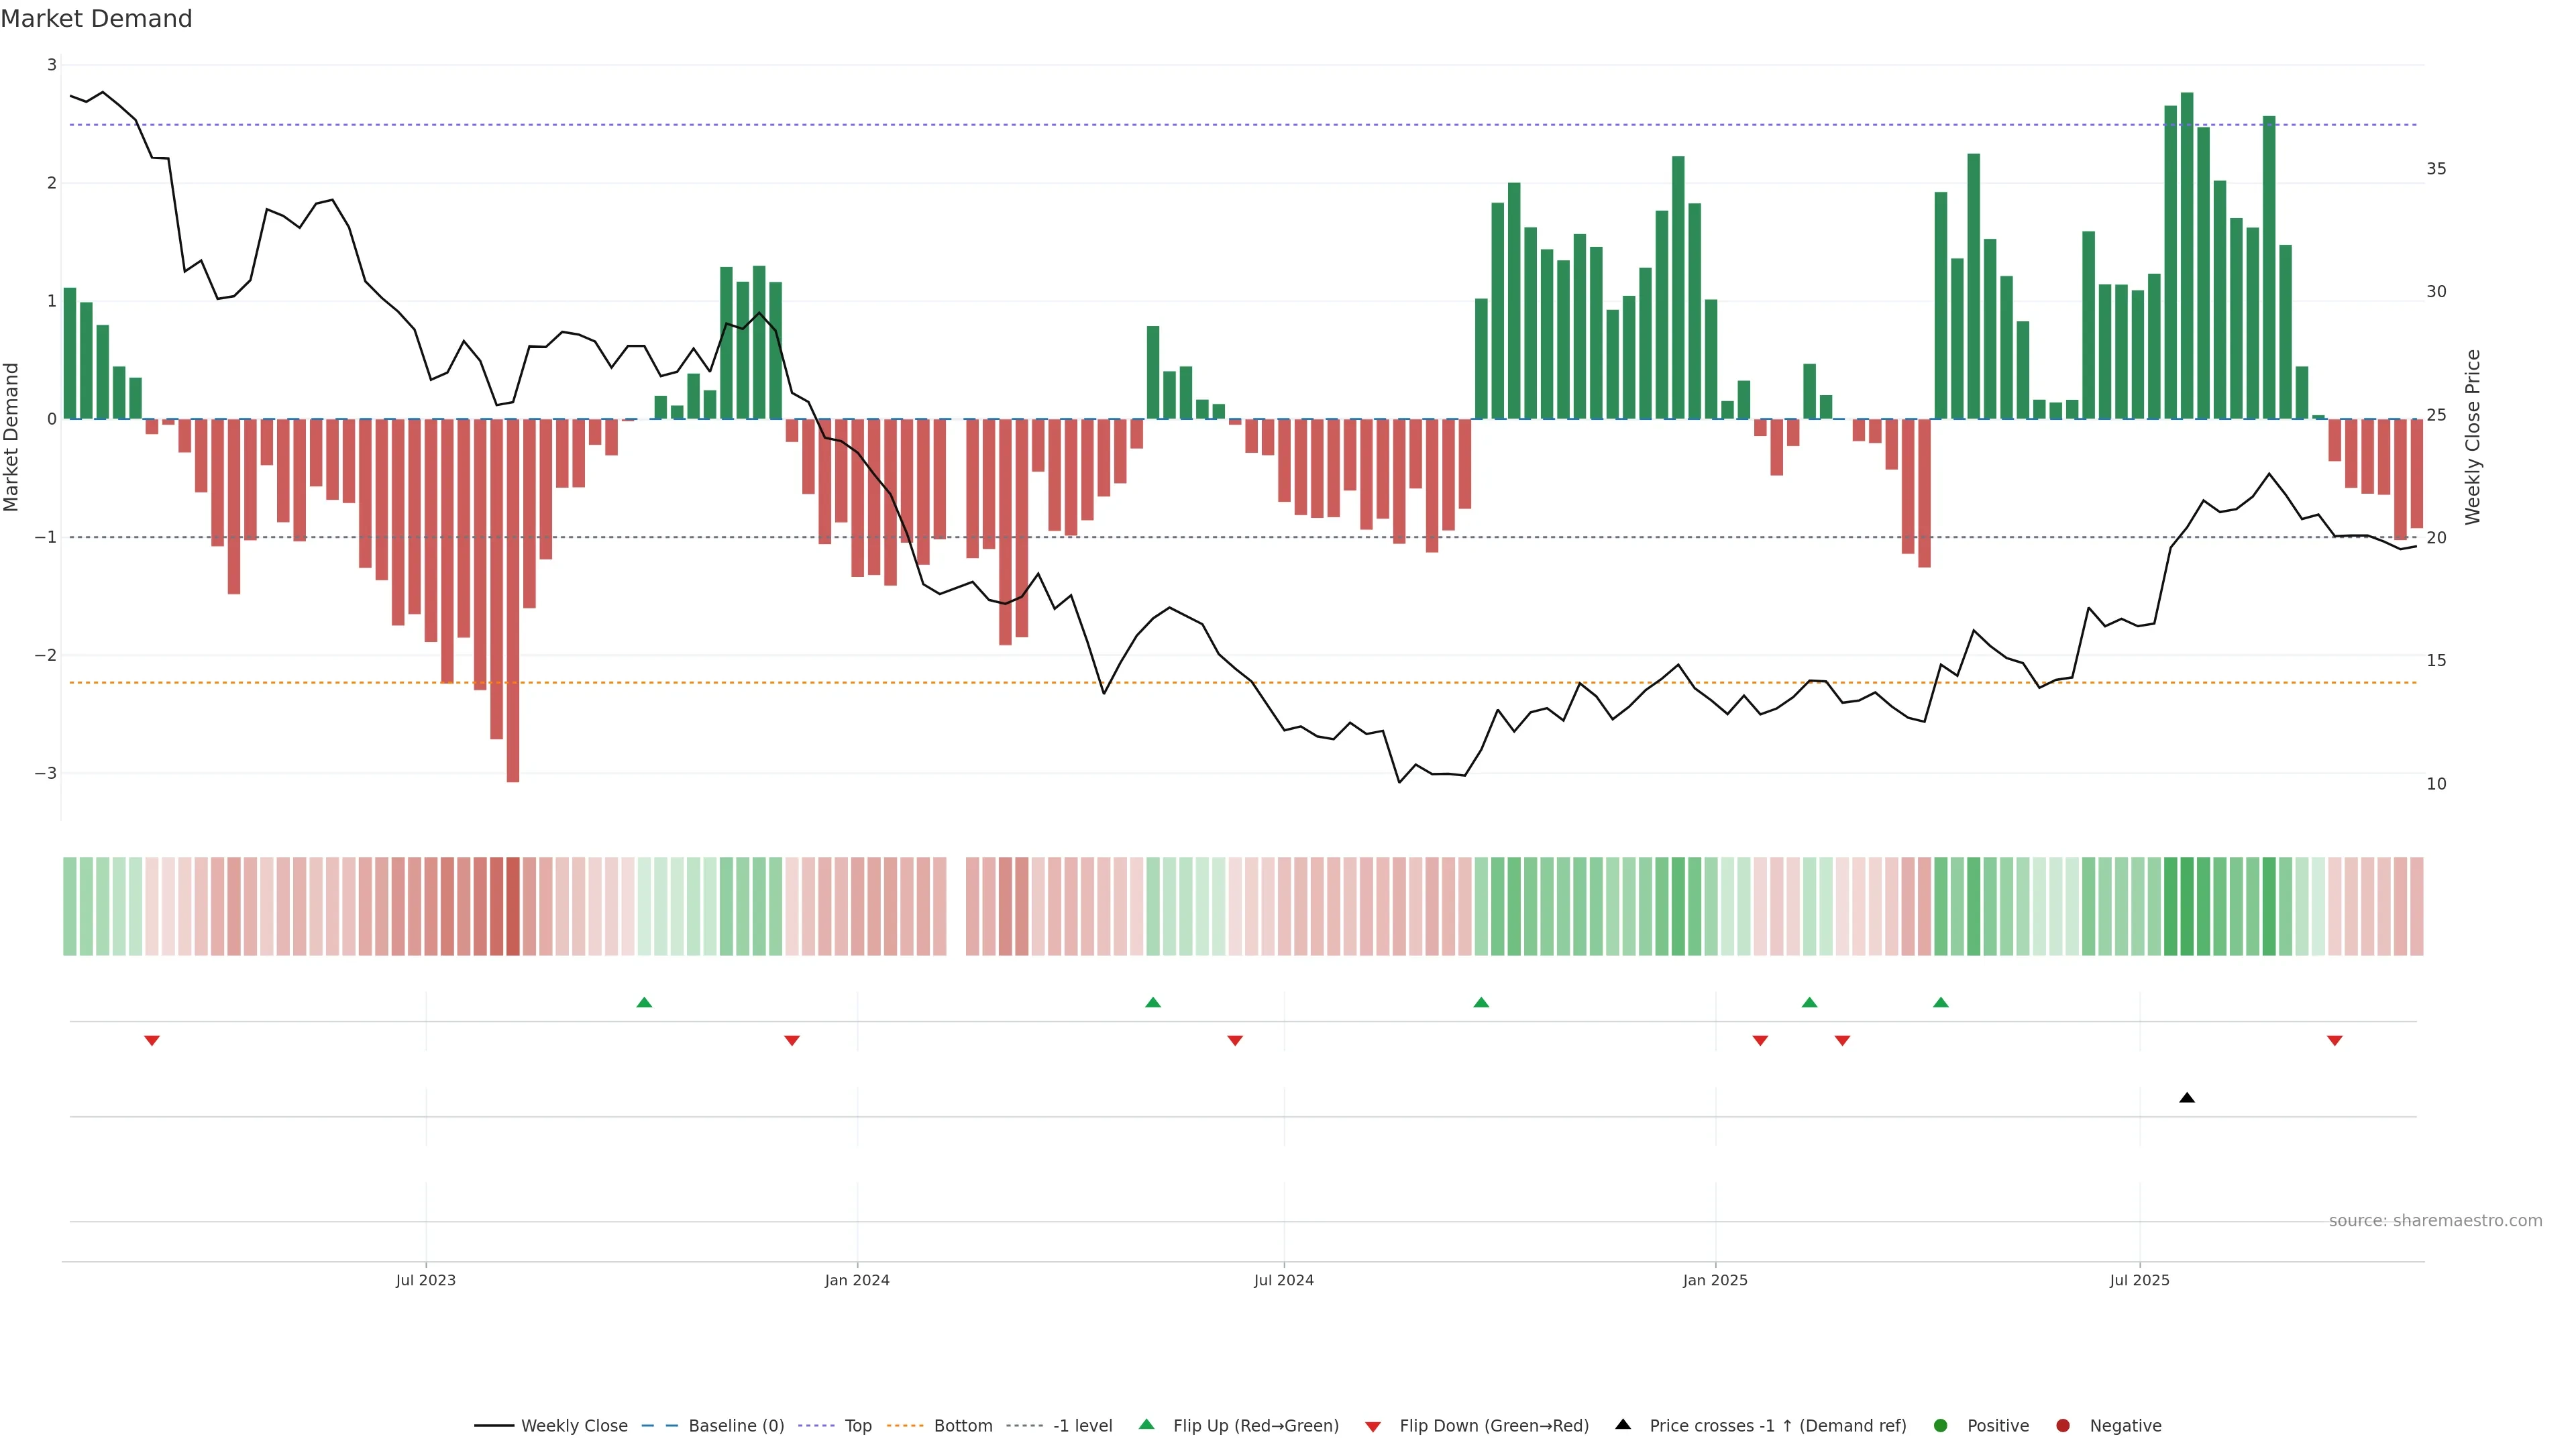Image resolution: width=2576 pixels, height=1449 pixels.
Task: Click the red Negative legend dot
Action: [2063, 1425]
